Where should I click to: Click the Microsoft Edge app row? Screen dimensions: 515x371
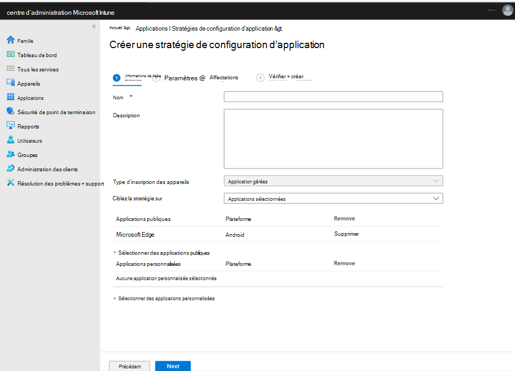[x=278, y=234]
